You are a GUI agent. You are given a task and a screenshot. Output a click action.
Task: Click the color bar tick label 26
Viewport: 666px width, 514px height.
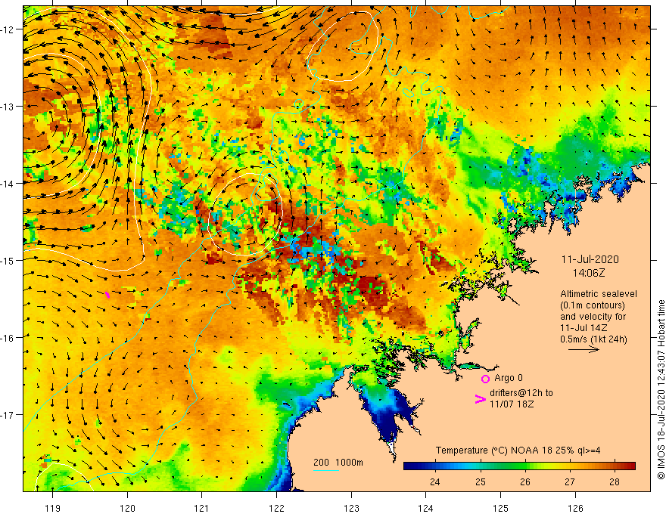[x=525, y=481]
